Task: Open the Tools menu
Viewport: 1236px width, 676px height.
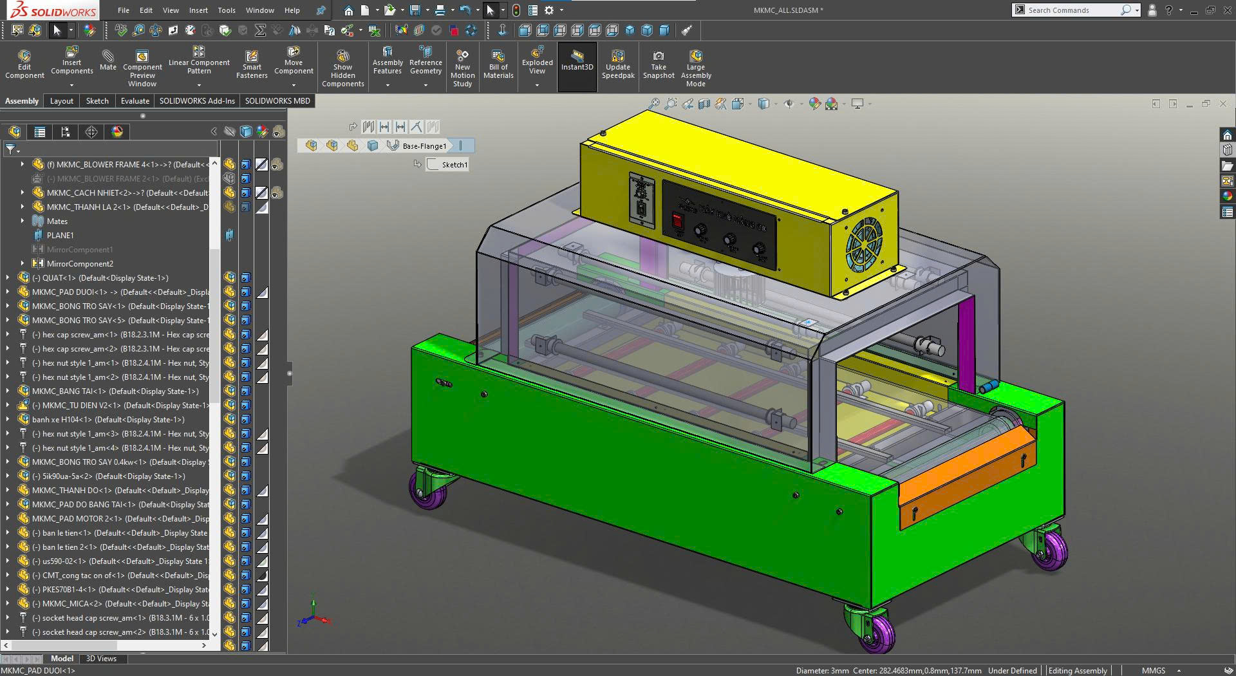Action: 226,10
